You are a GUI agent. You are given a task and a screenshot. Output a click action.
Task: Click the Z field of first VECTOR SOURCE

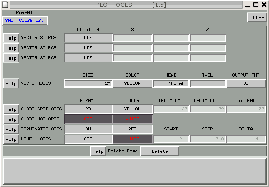(x=208, y=38)
